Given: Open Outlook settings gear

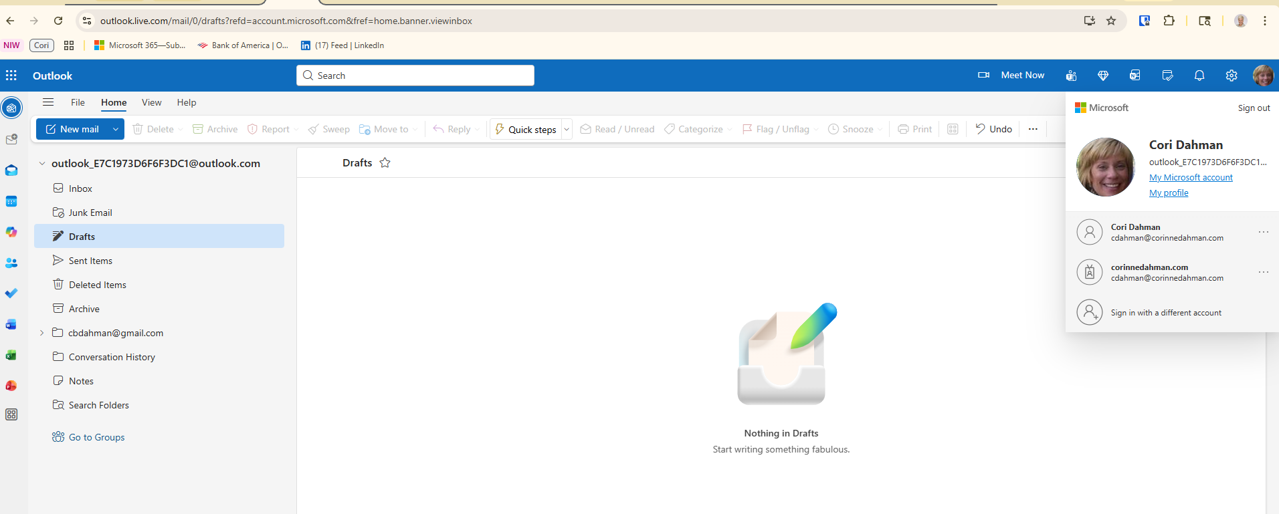Looking at the screenshot, I should 1232,76.
